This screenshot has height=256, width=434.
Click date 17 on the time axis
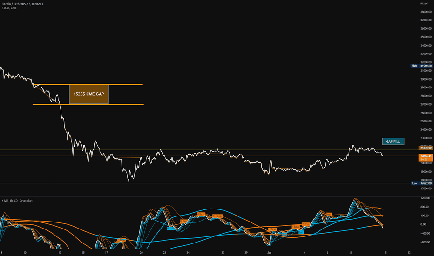point(106,253)
